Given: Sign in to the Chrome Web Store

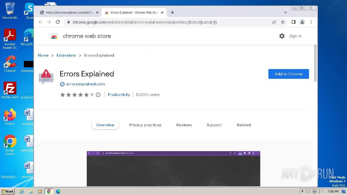Looking at the screenshot, I should pyautogui.click(x=295, y=36).
